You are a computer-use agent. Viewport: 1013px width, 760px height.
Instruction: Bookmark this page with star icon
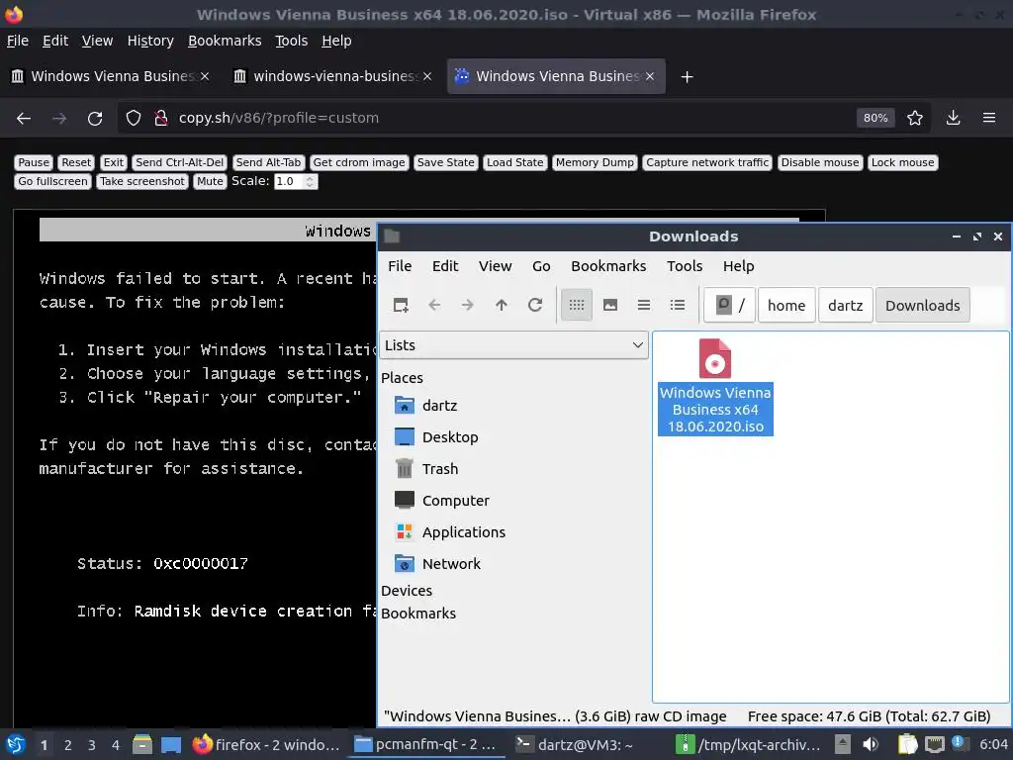tap(915, 119)
